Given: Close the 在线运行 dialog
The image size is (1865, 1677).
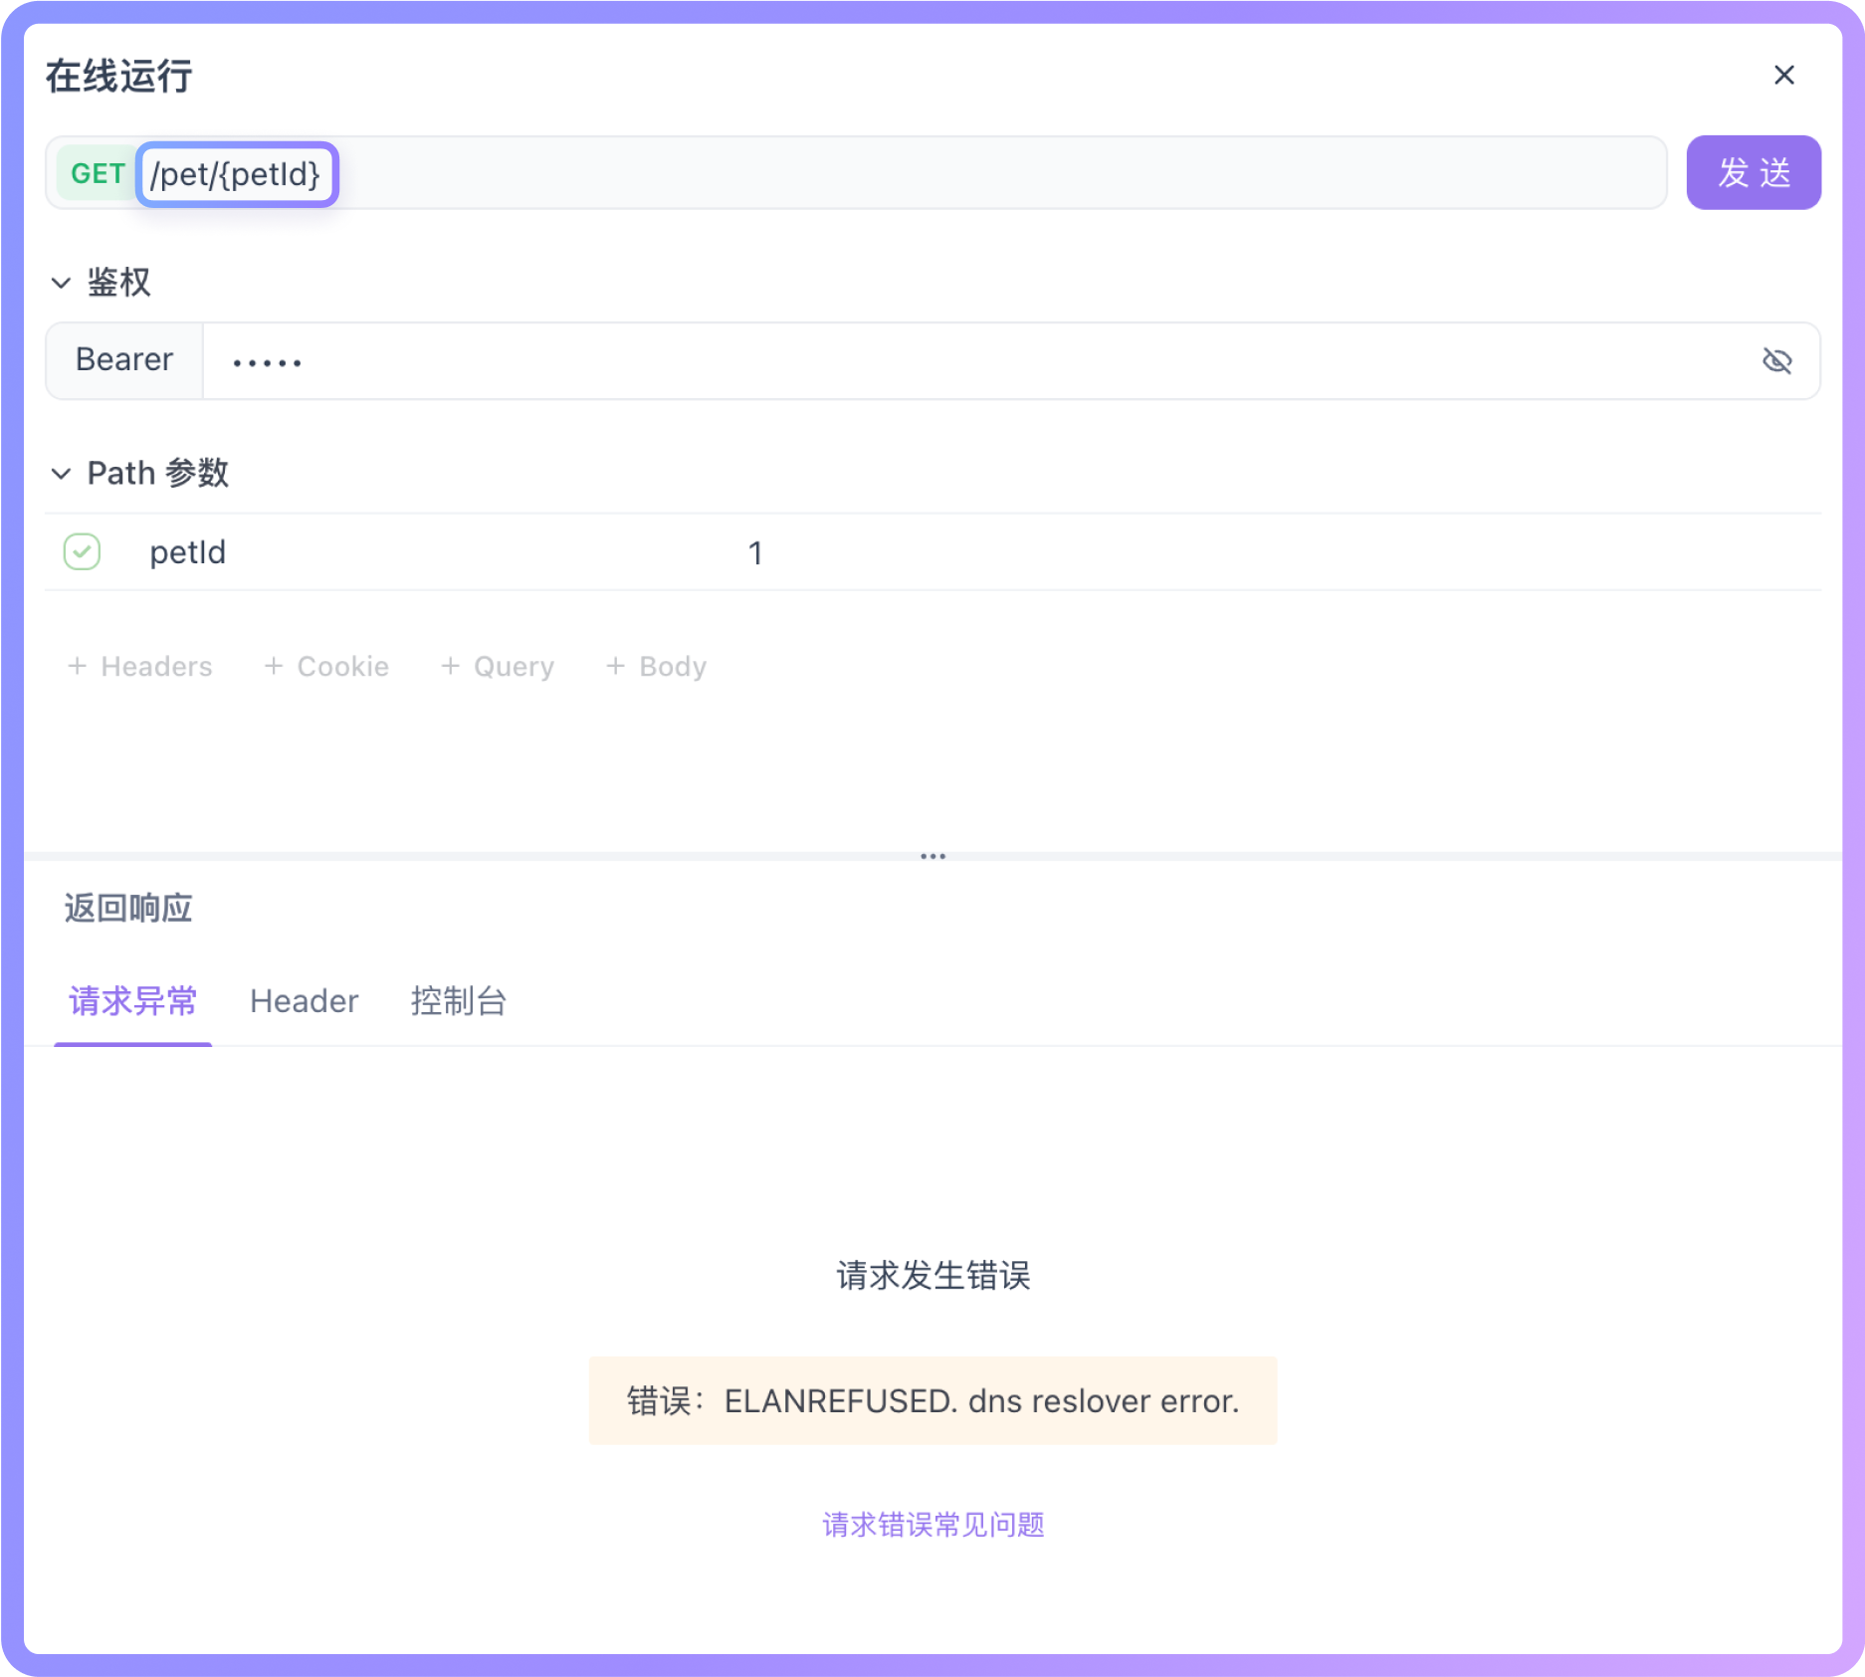Looking at the screenshot, I should [1783, 75].
